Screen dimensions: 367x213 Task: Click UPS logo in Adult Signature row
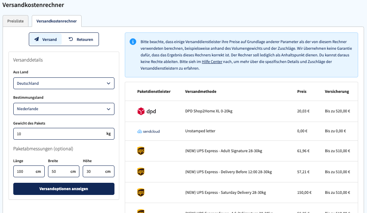(141, 151)
